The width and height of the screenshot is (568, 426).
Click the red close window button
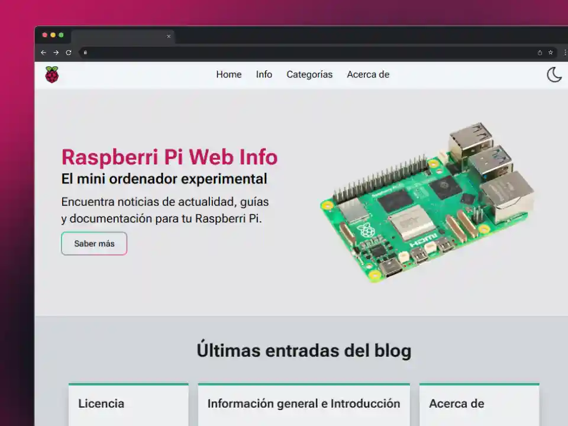(x=45, y=35)
